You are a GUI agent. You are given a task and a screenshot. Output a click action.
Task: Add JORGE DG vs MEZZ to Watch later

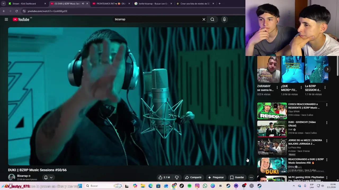[283, 142]
